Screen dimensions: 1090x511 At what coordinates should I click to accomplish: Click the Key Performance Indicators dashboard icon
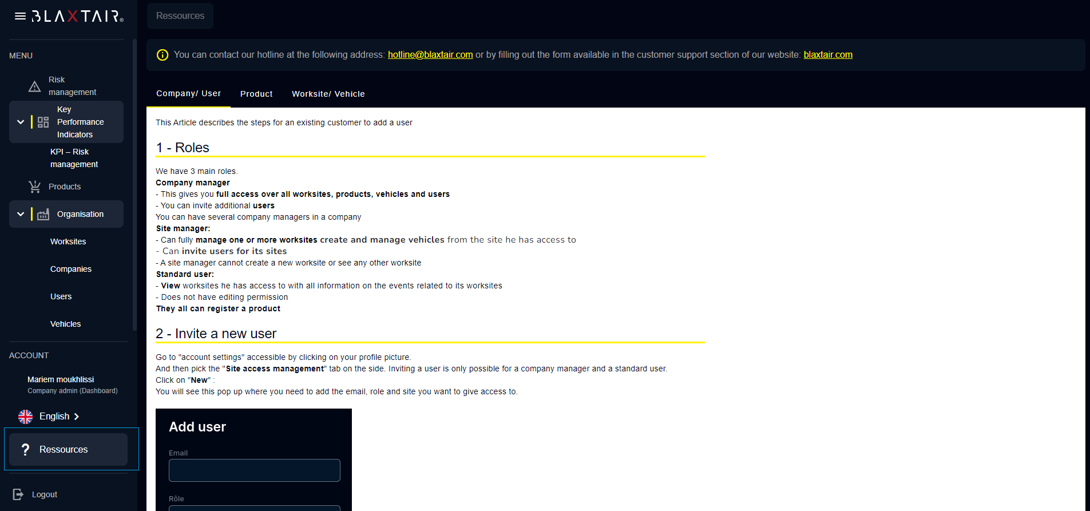click(x=43, y=122)
